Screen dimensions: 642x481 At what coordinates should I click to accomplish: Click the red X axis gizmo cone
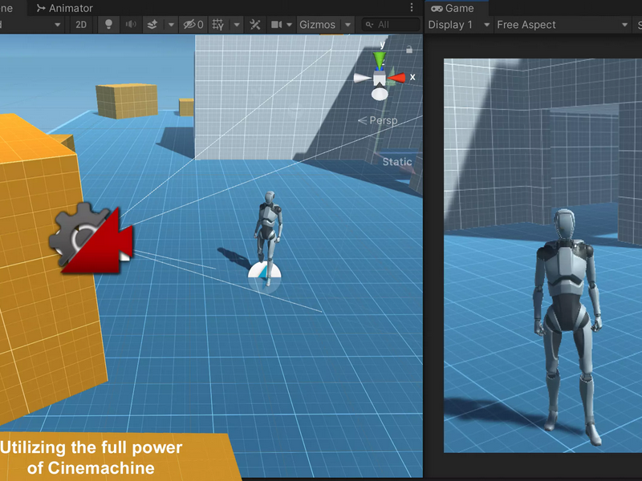[396, 77]
